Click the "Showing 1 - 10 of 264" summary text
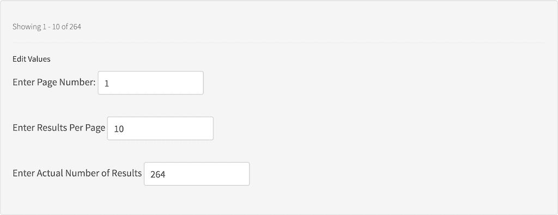 click(x=47, y=27)
